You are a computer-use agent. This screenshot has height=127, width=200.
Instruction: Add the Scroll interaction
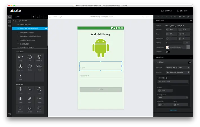click(x=20, y=77)
